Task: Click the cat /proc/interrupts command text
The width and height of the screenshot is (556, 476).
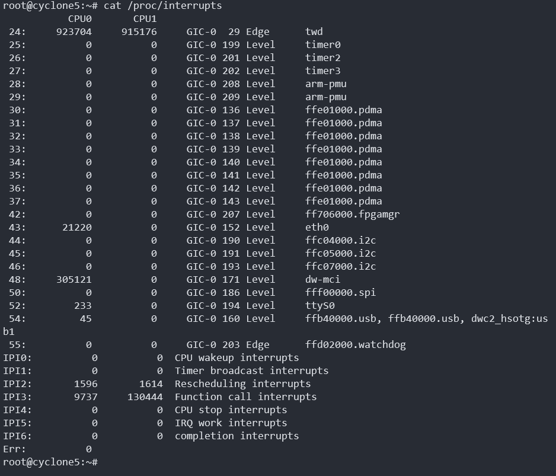Action: (162, 6)
